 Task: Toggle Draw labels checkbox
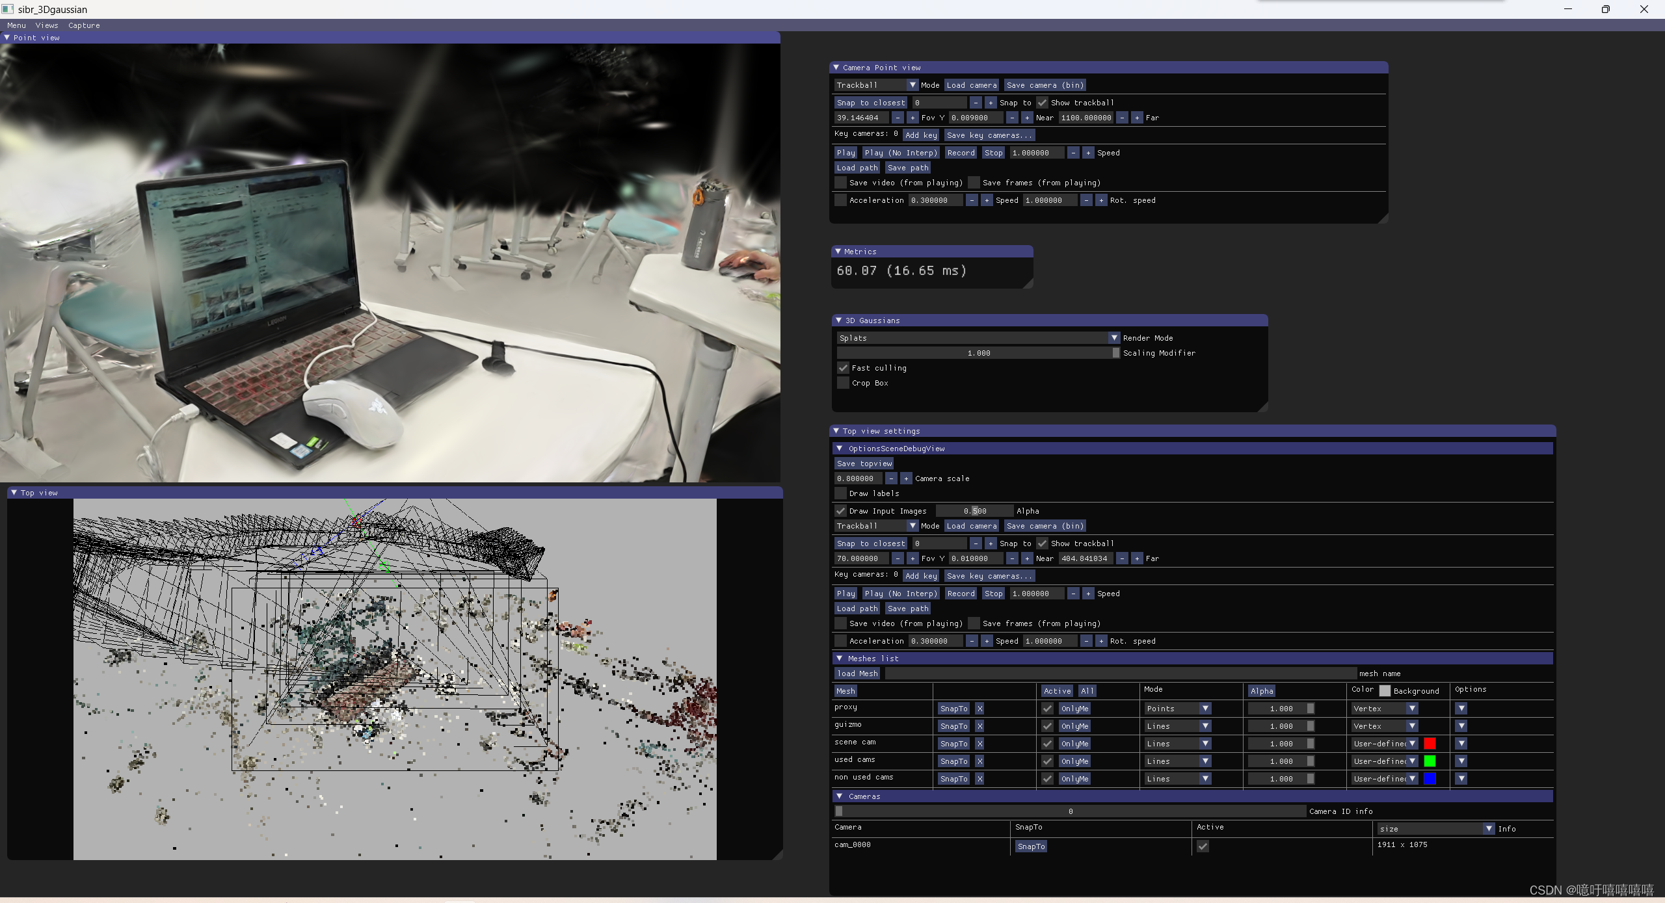[x=841, y=493]
